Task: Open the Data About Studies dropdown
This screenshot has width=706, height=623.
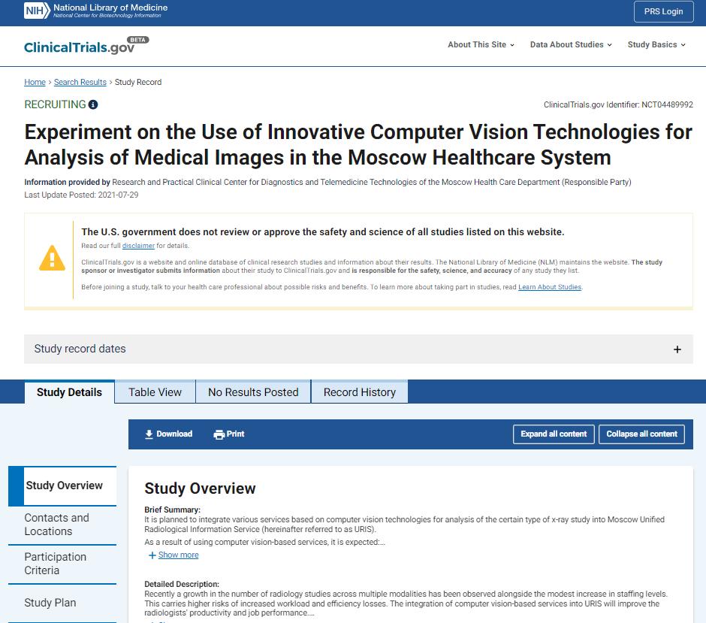Action: coord(571,45)
